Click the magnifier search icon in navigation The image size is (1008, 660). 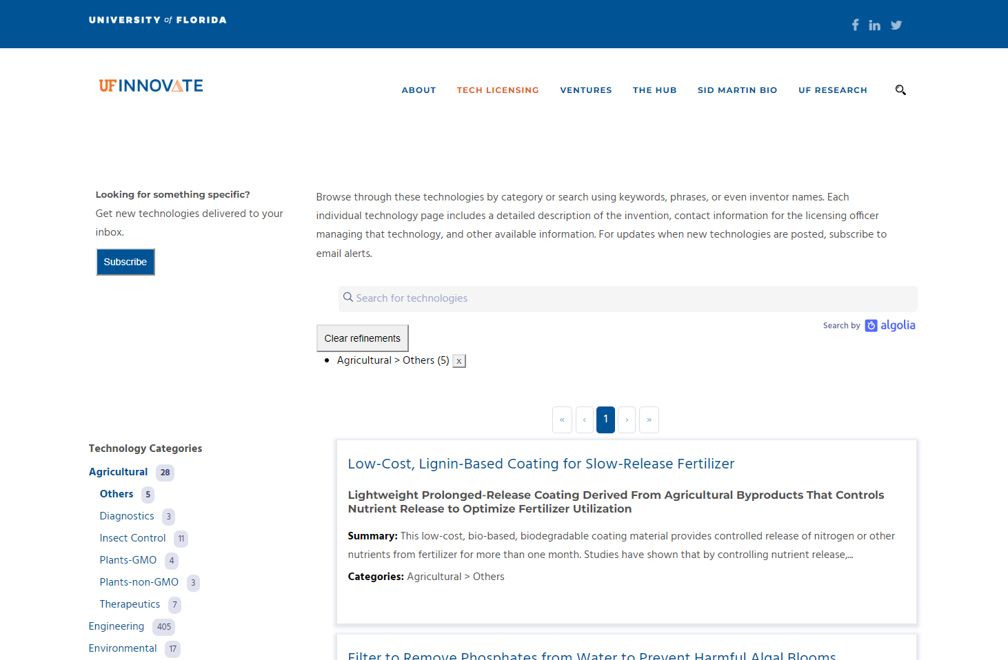(900, 90)
